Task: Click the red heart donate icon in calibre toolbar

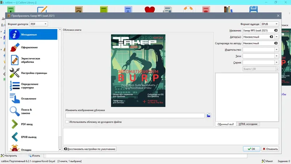Action: (x=150, y=9)
